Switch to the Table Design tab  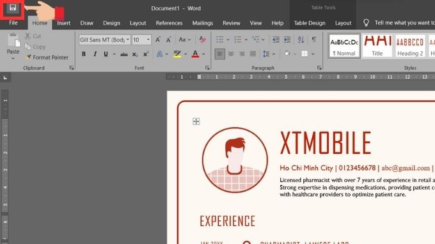pos(310,23)
